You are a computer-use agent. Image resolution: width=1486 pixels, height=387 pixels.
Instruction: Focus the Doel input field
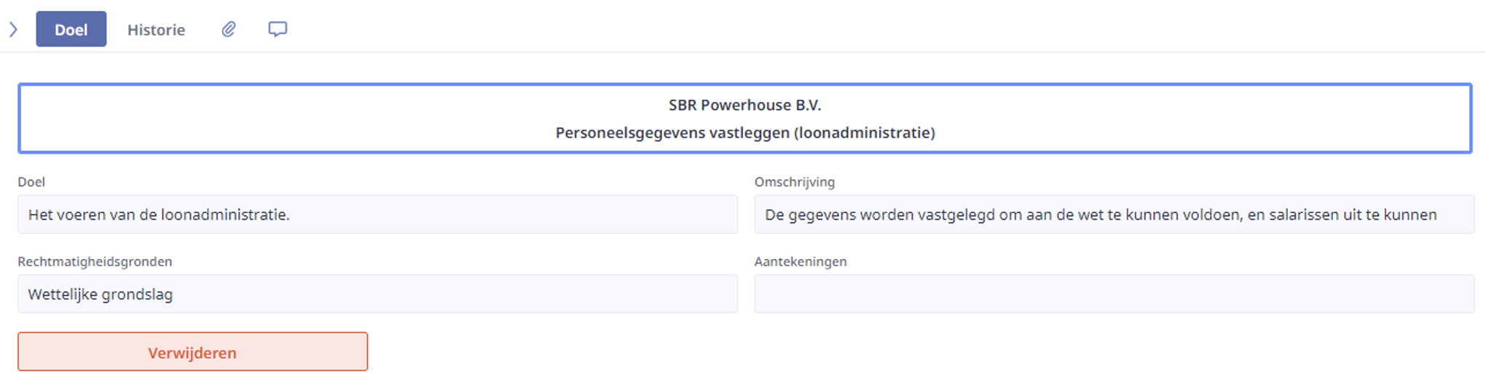tap(377, 215)
